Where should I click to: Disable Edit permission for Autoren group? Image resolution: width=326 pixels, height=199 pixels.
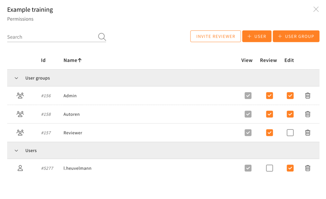(x=290, y=114)
